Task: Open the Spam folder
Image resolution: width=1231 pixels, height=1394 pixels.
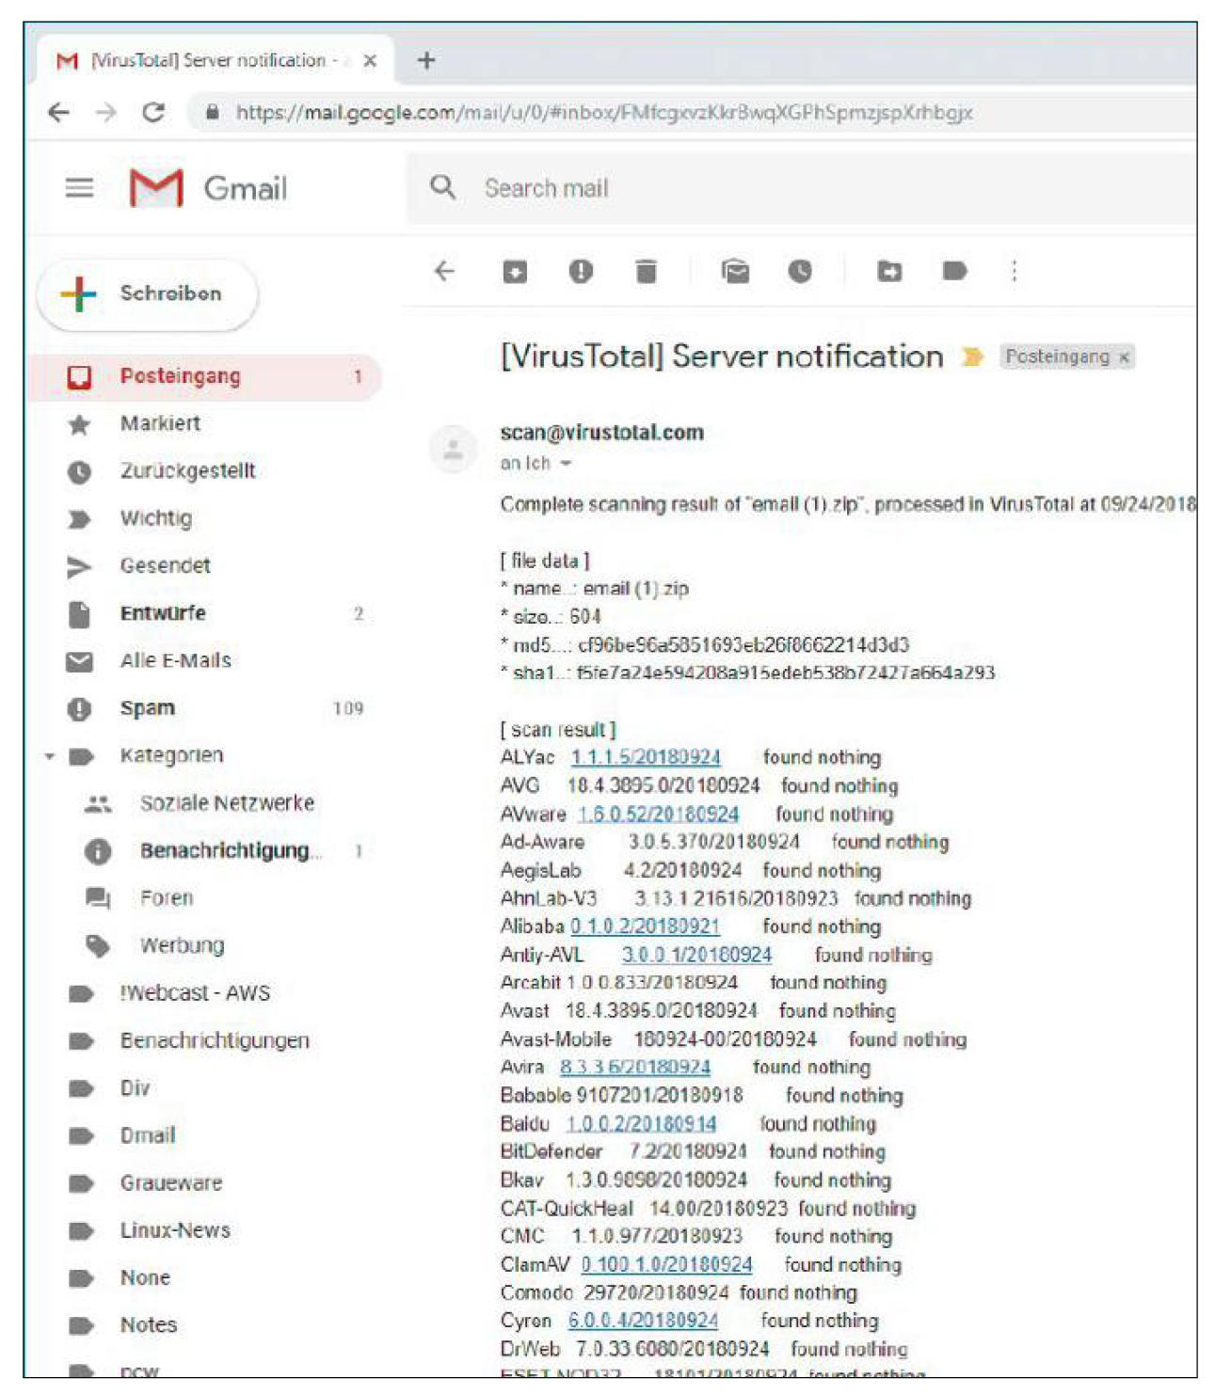Action: (x=204, y=708)
